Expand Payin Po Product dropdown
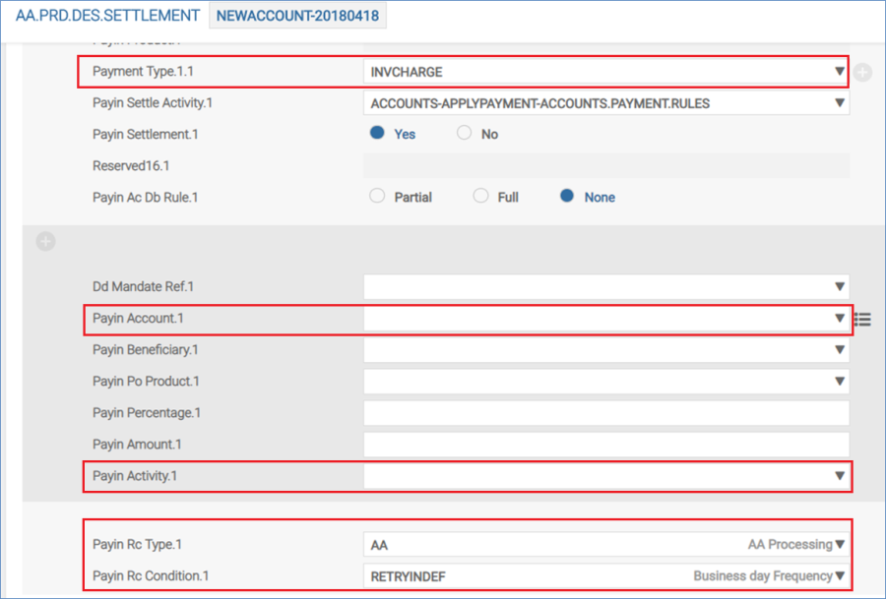Viewport: 886px width, 599px height. pos(839,382)
